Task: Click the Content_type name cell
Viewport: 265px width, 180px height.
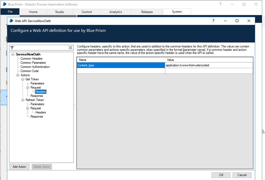Action: [121, 65]
